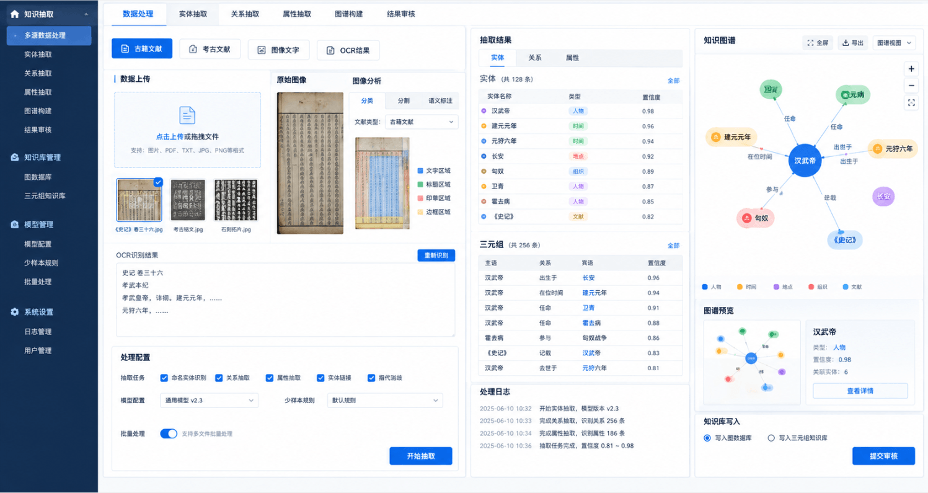Open the 模型配置 通用模型 v2.3 dropdown

[x=209, y=400]
